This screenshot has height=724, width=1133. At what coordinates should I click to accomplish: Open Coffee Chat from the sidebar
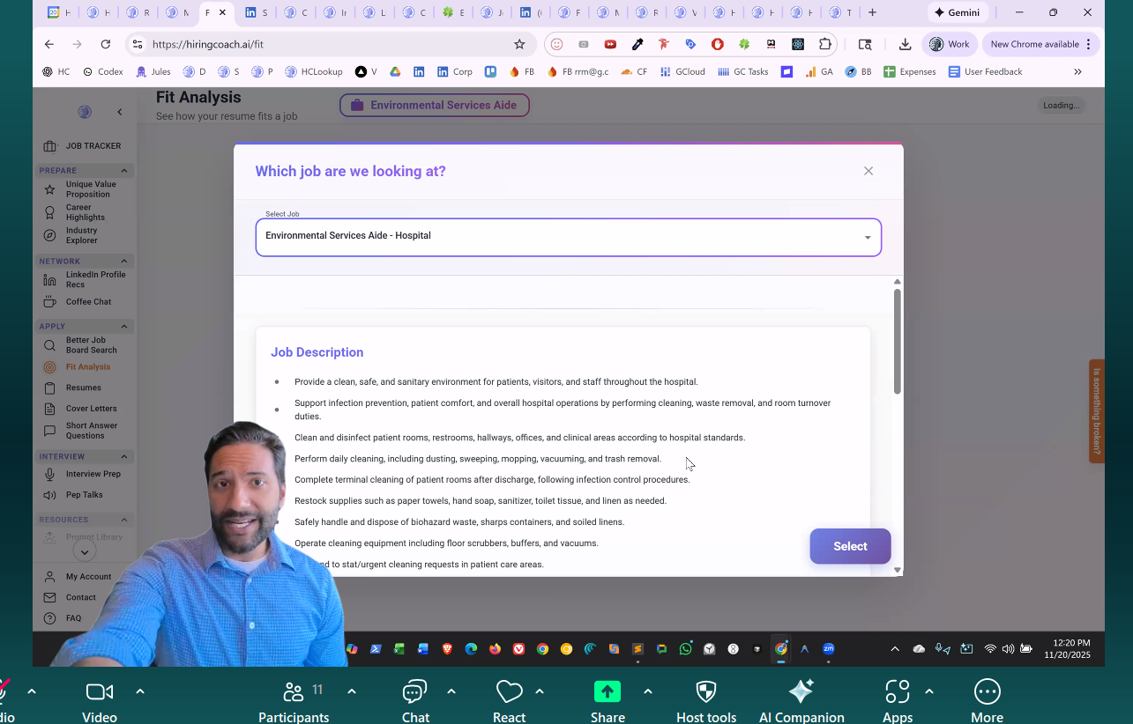88,302
